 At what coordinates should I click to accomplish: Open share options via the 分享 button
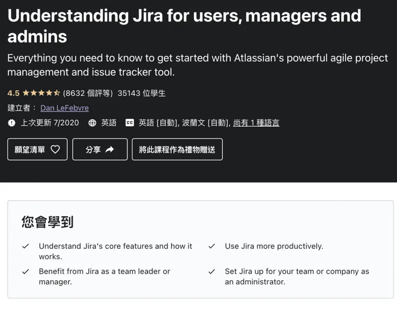[x=99, y=149]
